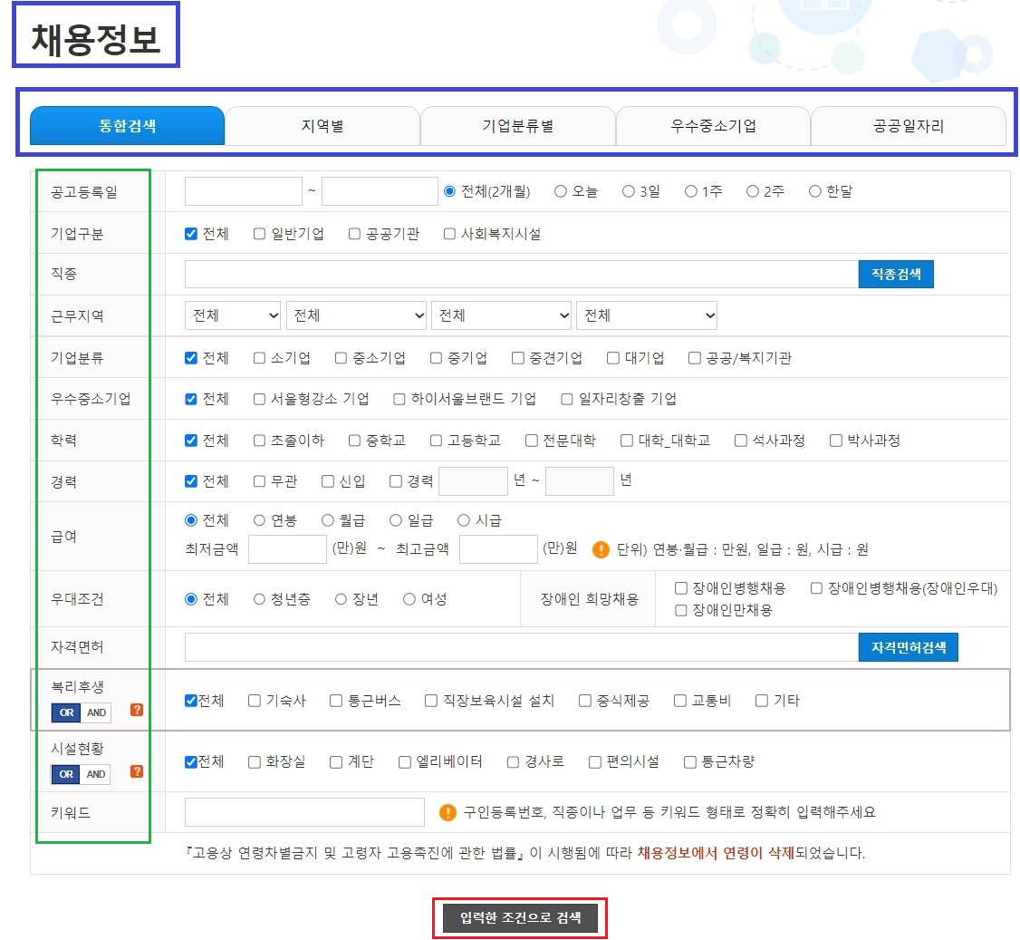Check the 서울형강소 기업 checkbox
Viewport: 1020px width, 940px height.
[259, 399]
